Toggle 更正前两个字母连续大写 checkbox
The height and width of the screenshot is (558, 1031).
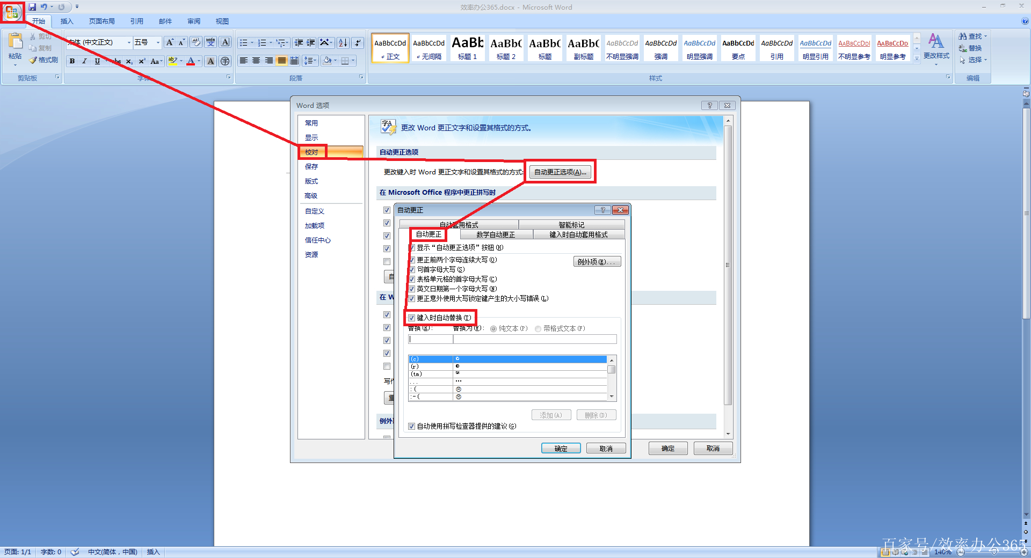(412, 260)
